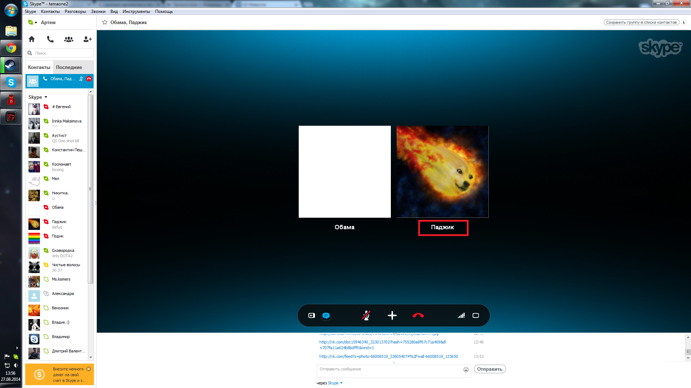Open the Помощь menu

pyautogui.click(x=164, y=11)
